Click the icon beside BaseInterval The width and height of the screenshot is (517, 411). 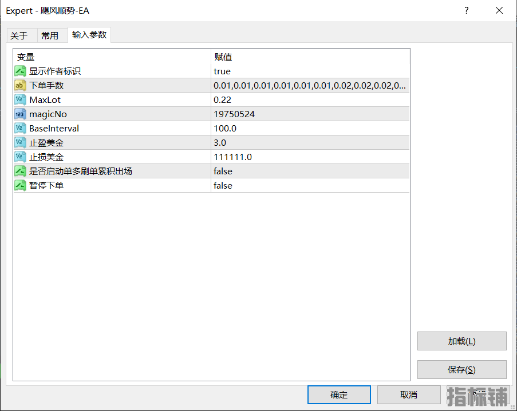(x=21, y=129)
